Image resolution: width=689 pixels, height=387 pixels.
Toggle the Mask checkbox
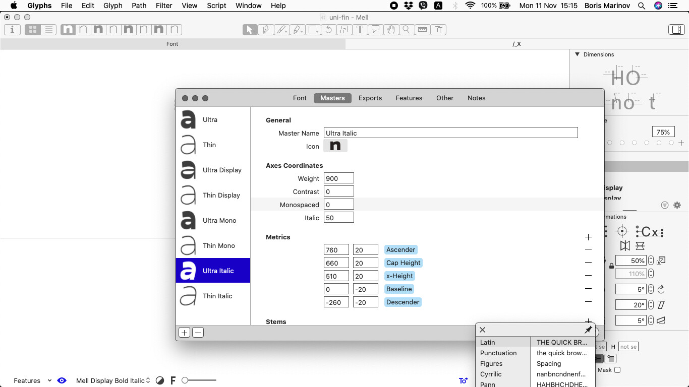617,370
